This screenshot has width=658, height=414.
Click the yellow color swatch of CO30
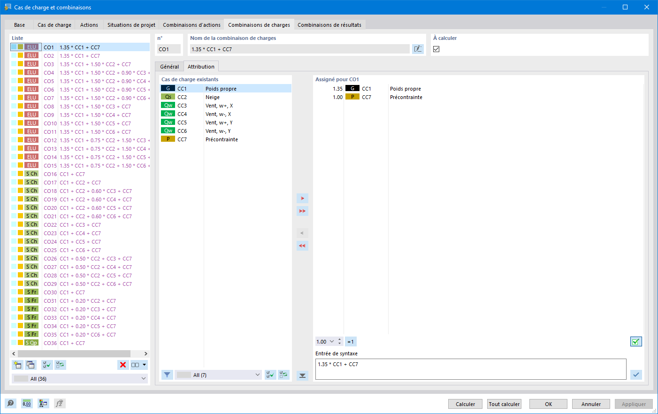20,292
